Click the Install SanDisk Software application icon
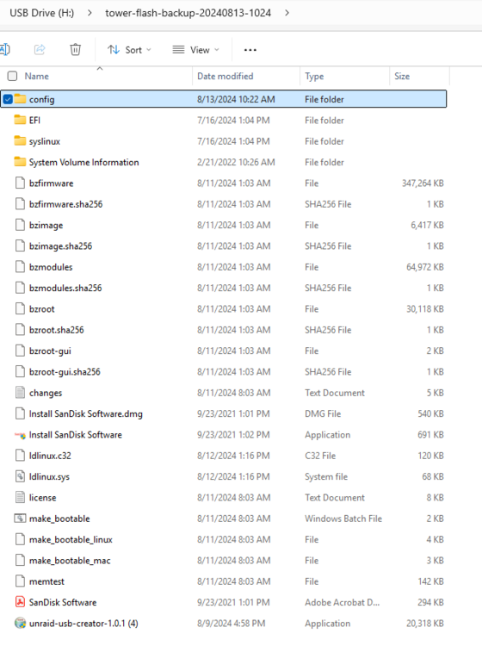This screenshot has height=646, width=482. click(x=20, y=435)
